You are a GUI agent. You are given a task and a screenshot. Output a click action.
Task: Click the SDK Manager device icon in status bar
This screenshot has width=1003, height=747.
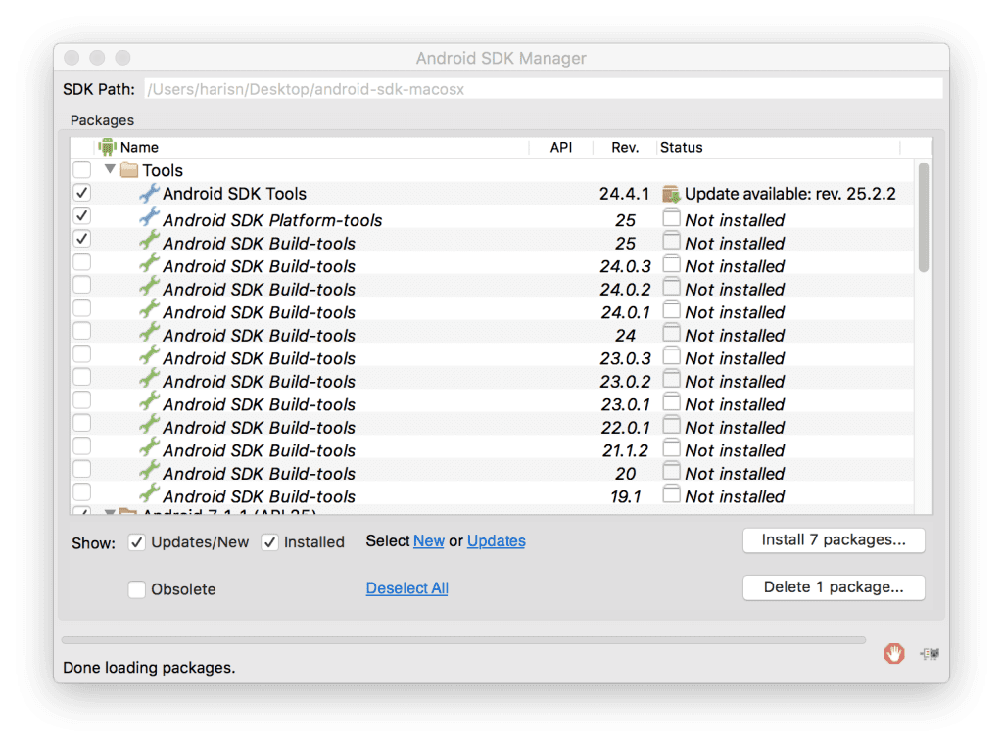click(x=929, y=654)
